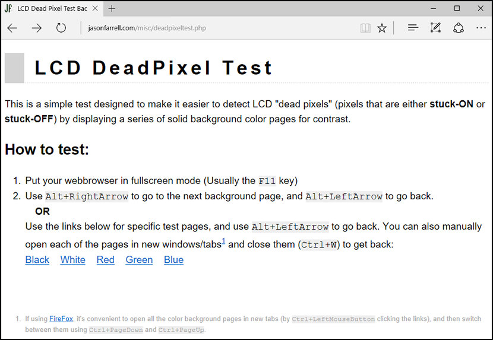Maximize the browser window
493x340 pixels.
coord(457,8)
